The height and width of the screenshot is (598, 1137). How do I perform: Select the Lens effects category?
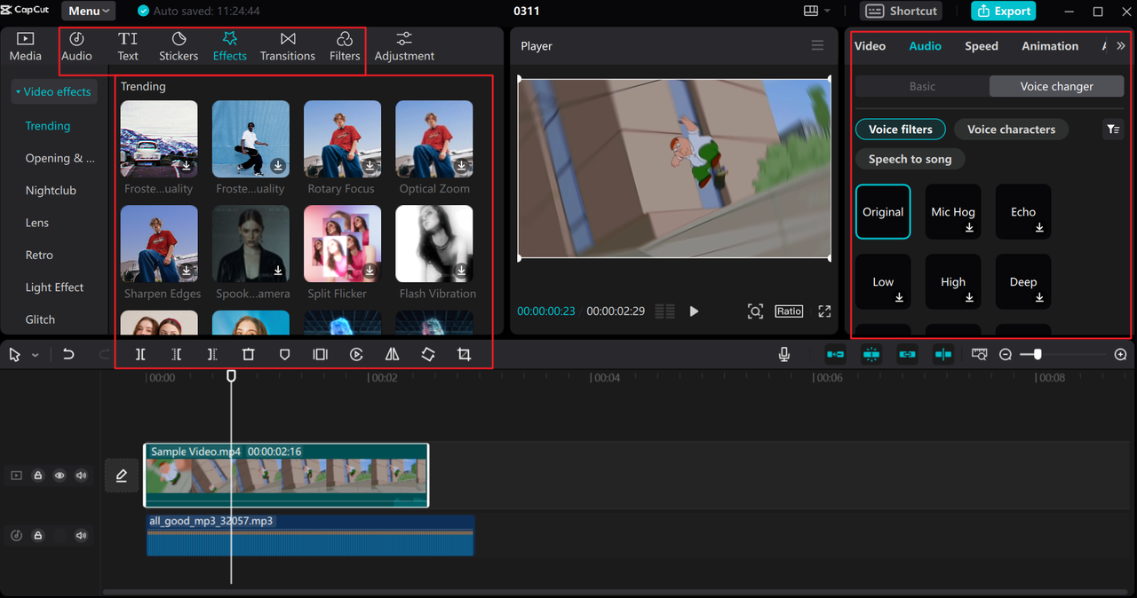tap(37, 223)
